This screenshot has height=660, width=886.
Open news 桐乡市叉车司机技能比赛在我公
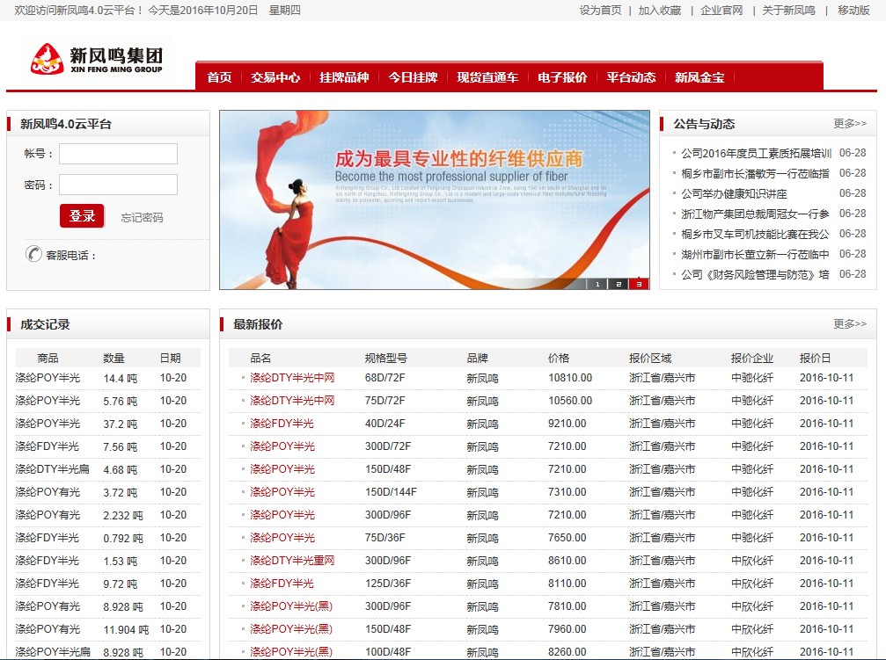tap(755, 235)
